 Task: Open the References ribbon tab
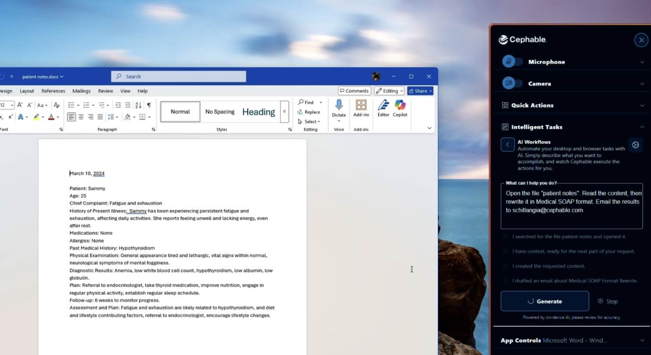[53, 91]
